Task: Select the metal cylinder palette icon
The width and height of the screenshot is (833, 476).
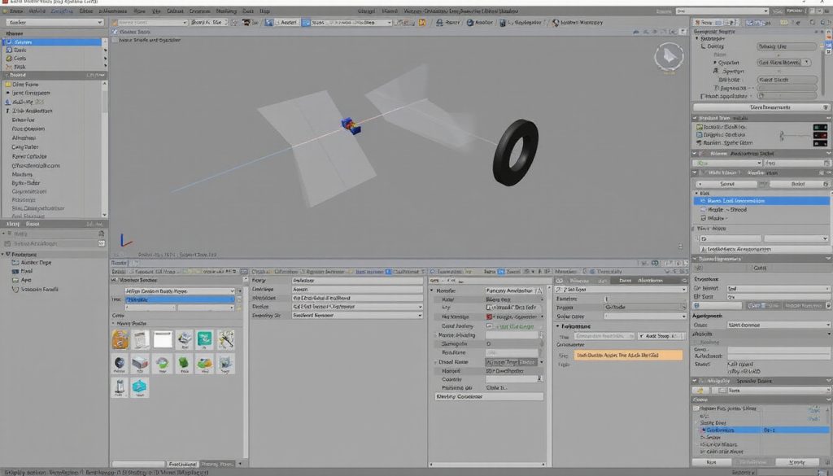Action: (x=120, y=387)
